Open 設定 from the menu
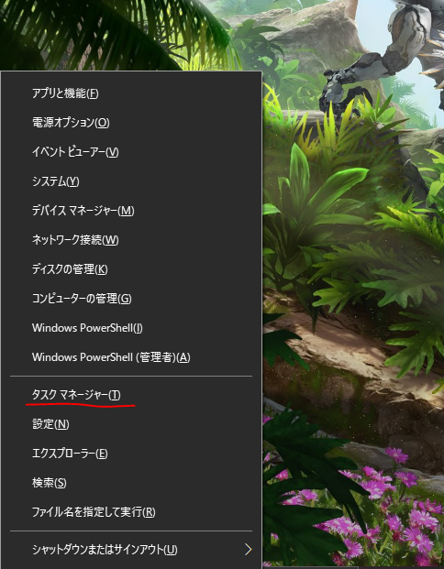 coord(131,424)
